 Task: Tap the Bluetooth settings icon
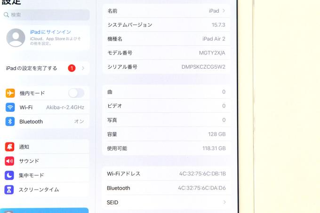(10, 121)
